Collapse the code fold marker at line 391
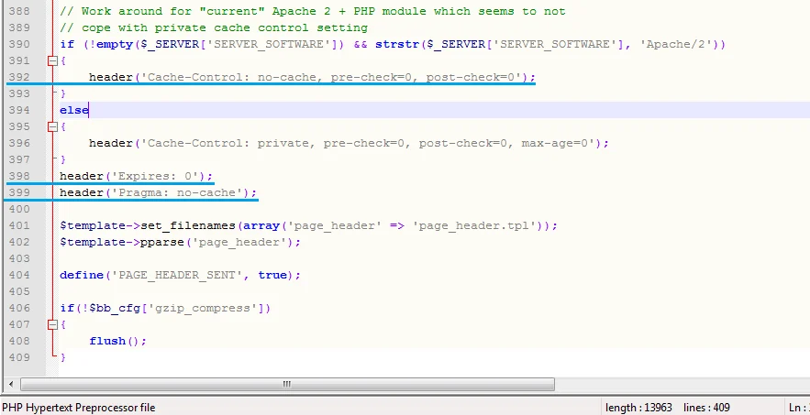The image size is (810, 415). 52,60
